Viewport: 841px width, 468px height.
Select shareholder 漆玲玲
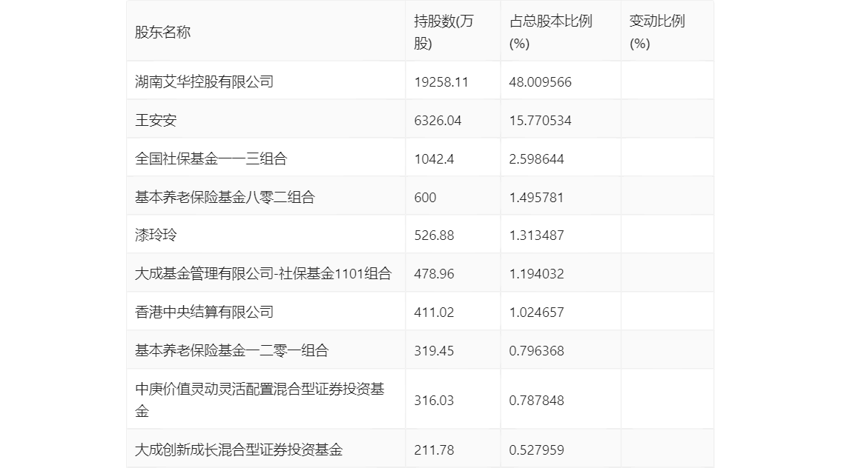point(156,235)
